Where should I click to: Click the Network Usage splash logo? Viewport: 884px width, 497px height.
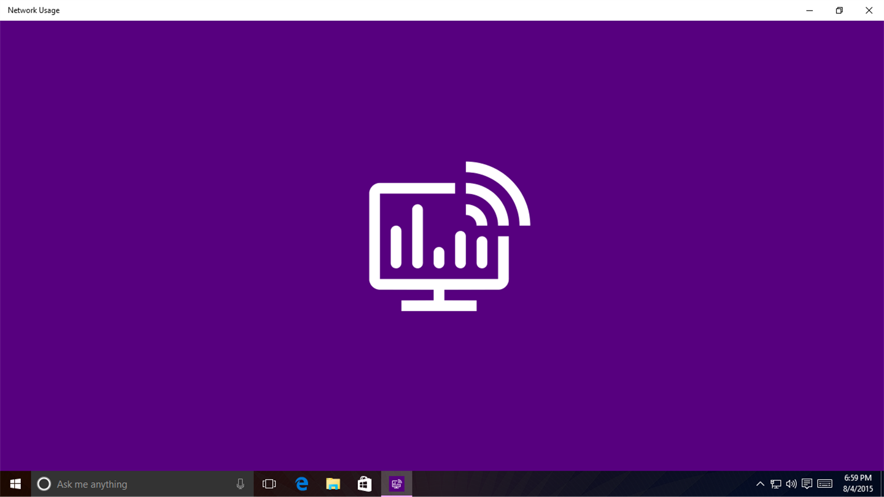[449, 236]
